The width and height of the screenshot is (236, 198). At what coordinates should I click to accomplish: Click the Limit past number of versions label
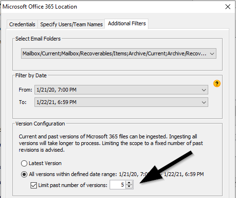(x=73, y=185)
